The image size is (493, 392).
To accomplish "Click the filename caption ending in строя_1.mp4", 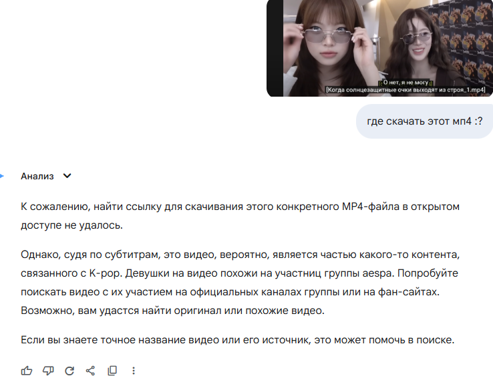I will 405,90.
